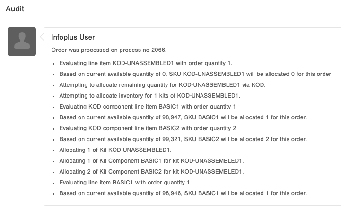Click the Evaluating line item BASIC1 entry
Screen dimensions: 341x209
pyautogui.click(x=125, y=183)
